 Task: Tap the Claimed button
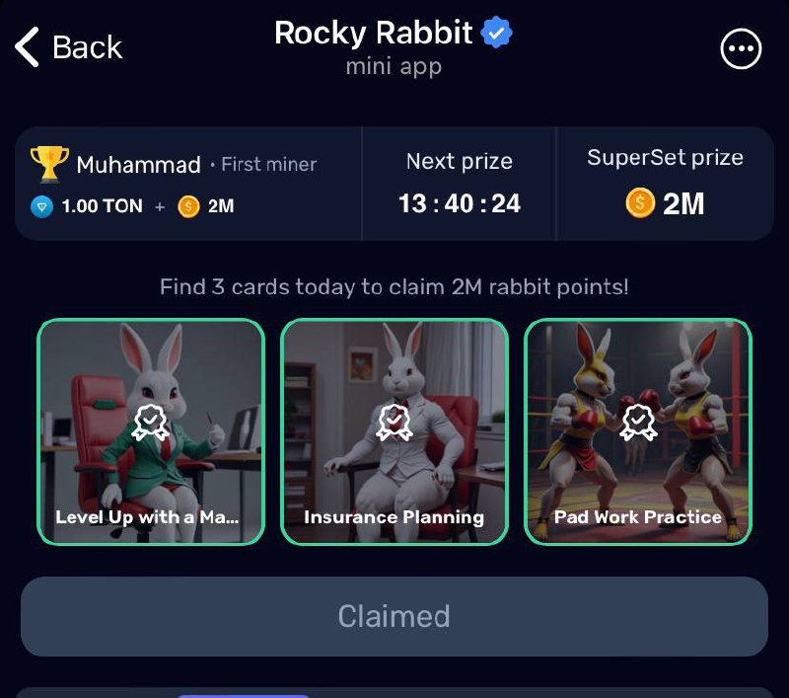[x=394, y=616]
